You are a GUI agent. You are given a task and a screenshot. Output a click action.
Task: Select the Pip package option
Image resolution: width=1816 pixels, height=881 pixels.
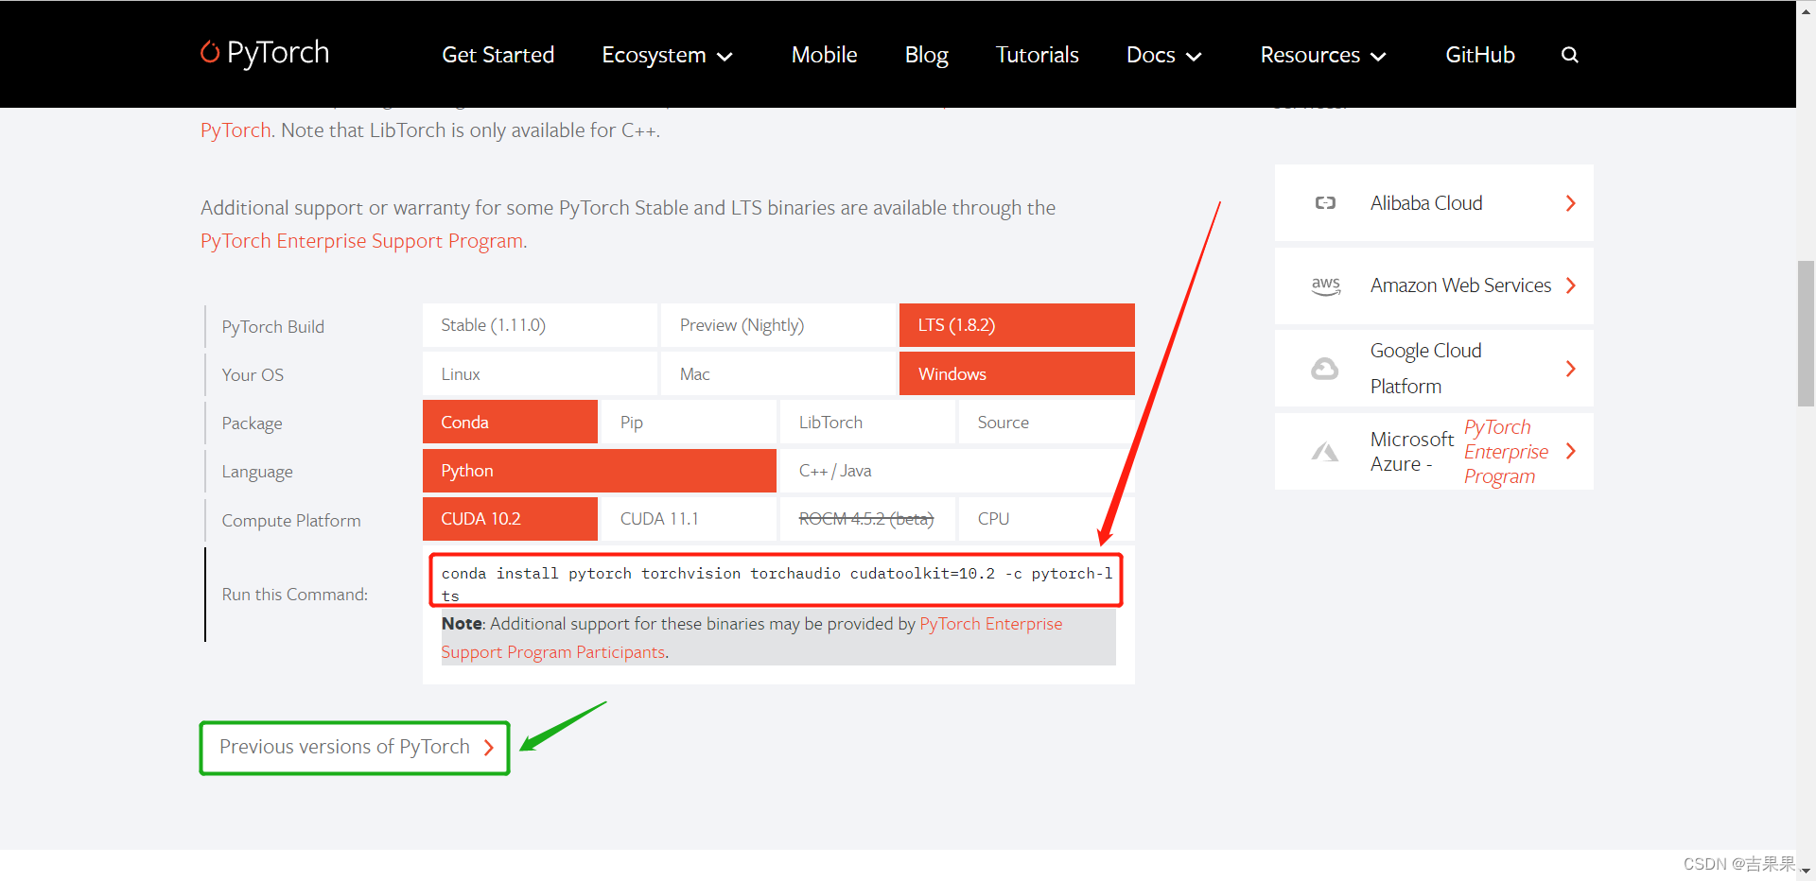click(689, 422)
